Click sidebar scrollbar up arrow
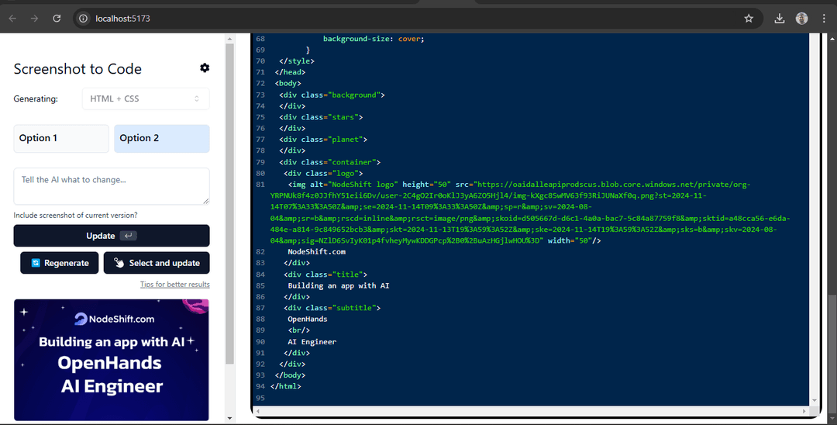 coord(230,39)
